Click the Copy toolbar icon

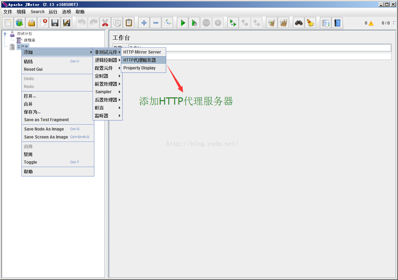[x=117, y=23]
